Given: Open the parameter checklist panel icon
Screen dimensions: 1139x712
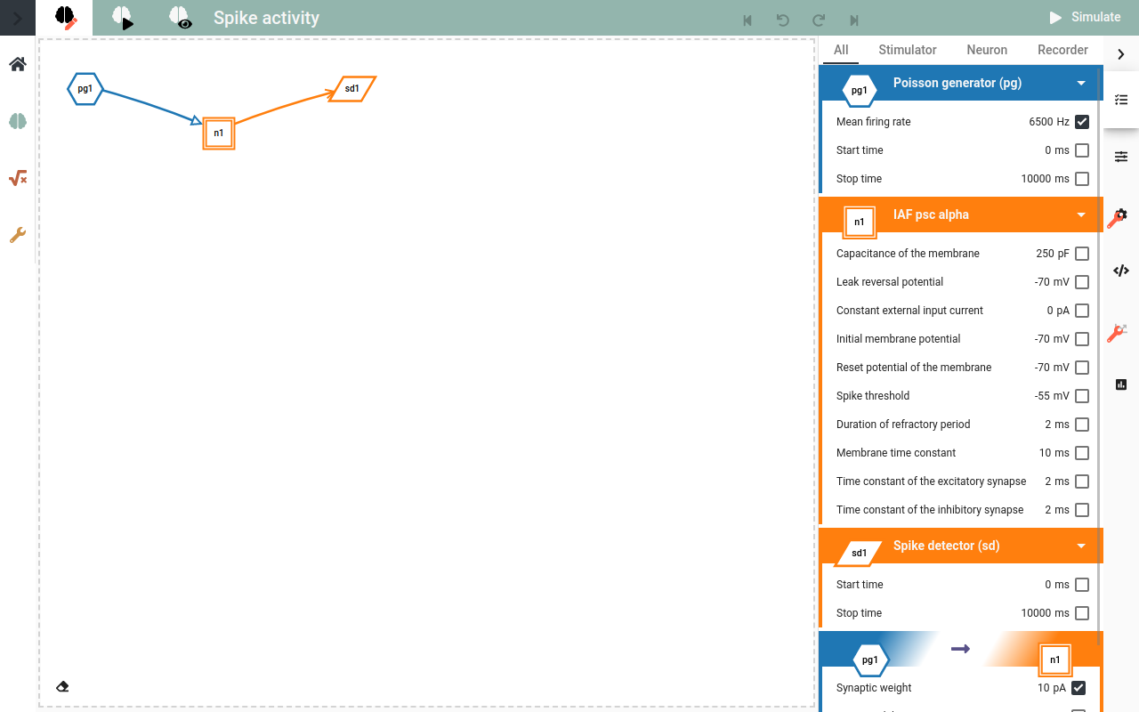Looking at the screenshot, I should (1121, 100).
